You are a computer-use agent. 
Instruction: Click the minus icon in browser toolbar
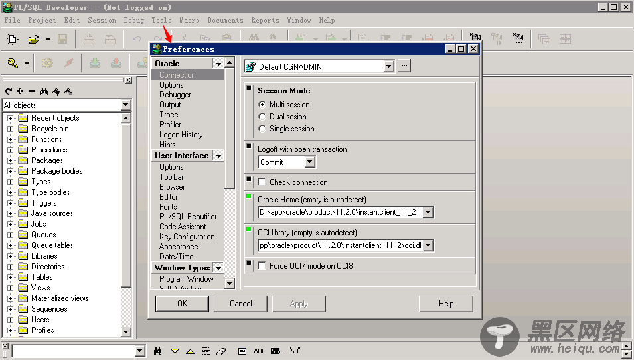point(32,91)
